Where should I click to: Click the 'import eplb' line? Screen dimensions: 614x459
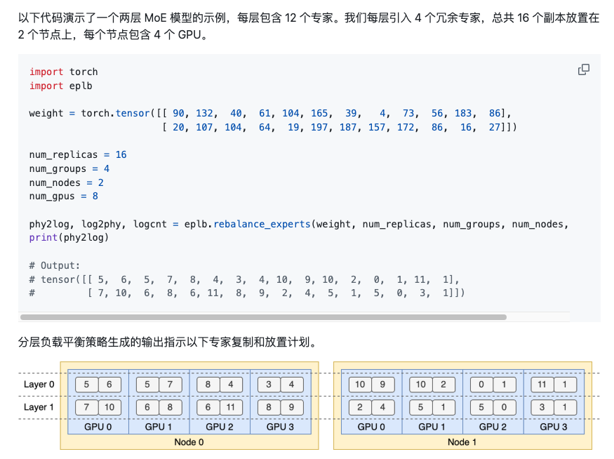coord(60,86)
